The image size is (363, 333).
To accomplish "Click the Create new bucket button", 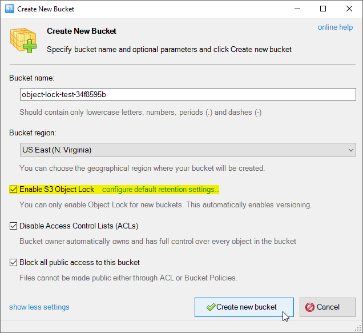I will pos(244,307).
